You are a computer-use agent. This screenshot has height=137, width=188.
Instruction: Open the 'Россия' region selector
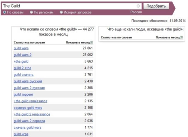coord(136,12)
